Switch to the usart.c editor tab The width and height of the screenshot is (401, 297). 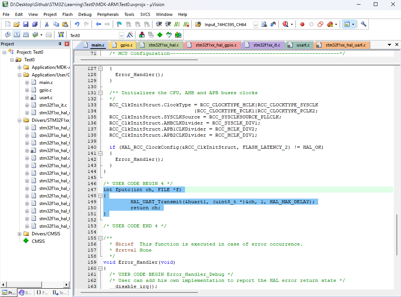click(300, 45)
